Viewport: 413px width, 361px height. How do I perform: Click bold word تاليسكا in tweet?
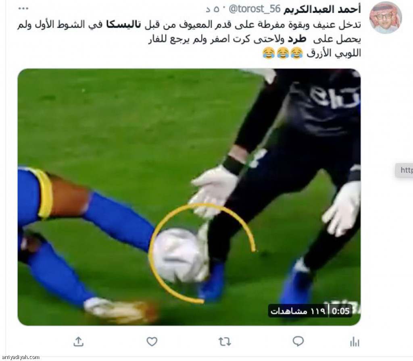point(123,25)
